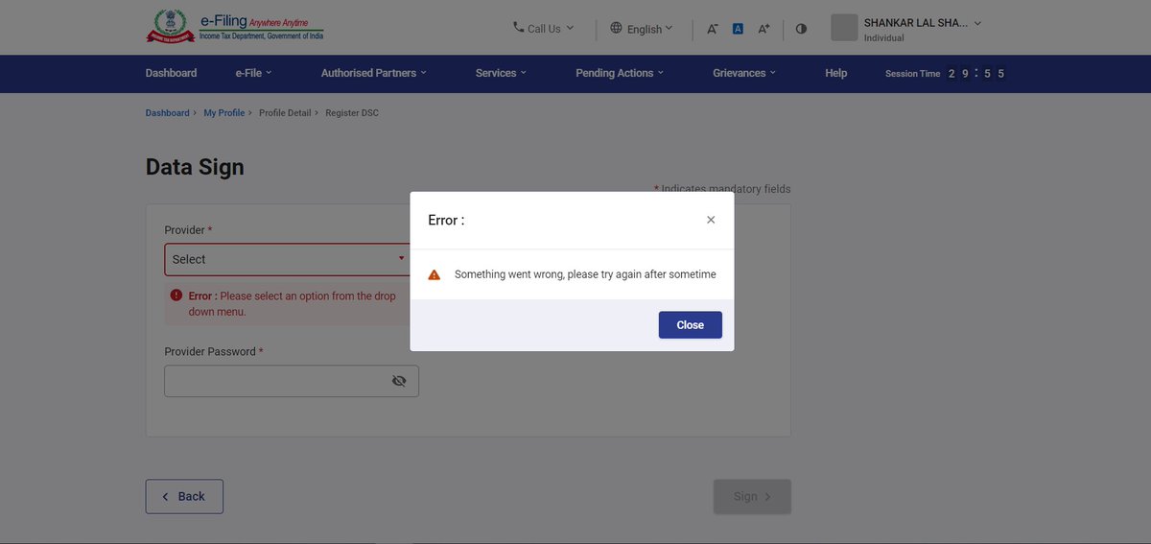Viewport: 1151px width, 544px height.
Task: Open the e-File menu
Action: coord(254,73)
